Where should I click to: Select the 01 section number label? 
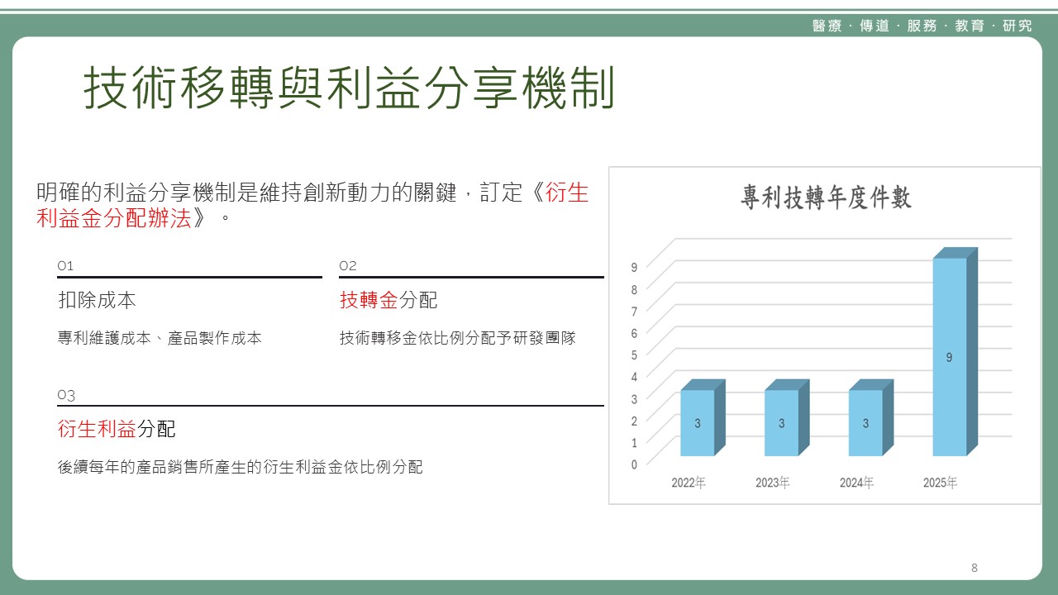pos(65,266)
